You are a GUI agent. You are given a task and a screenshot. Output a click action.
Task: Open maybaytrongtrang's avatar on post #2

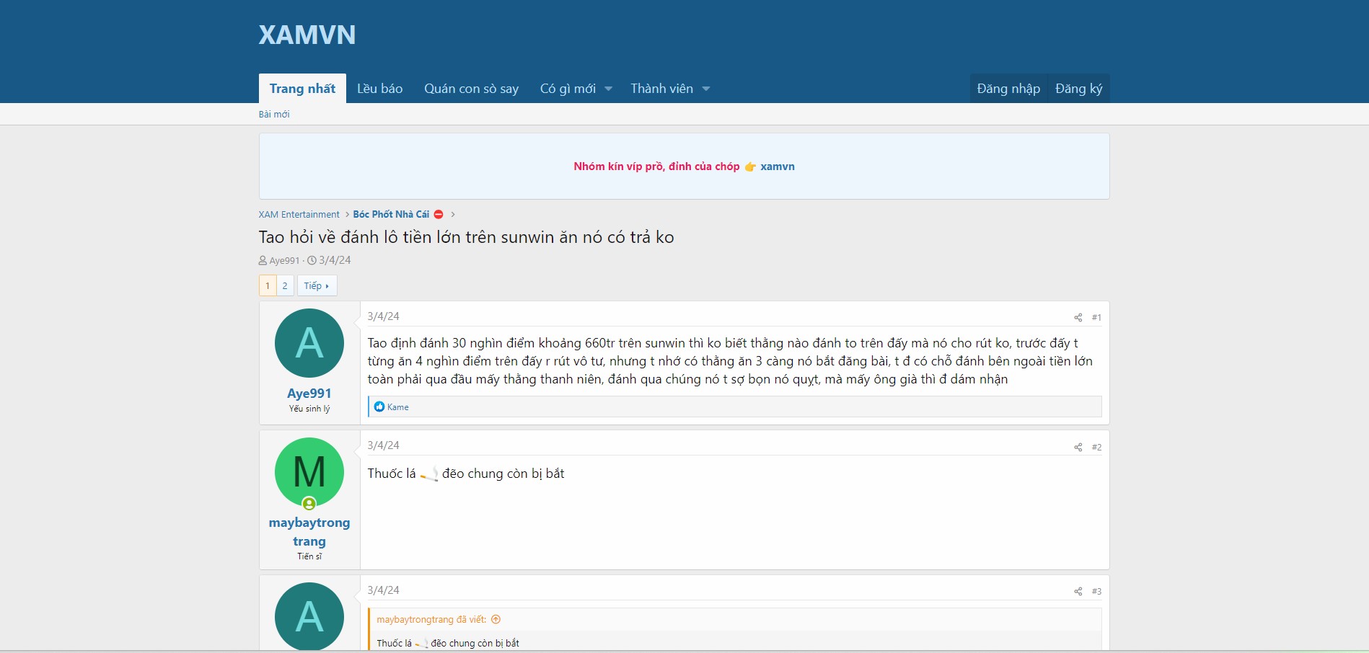pos(309,472)
